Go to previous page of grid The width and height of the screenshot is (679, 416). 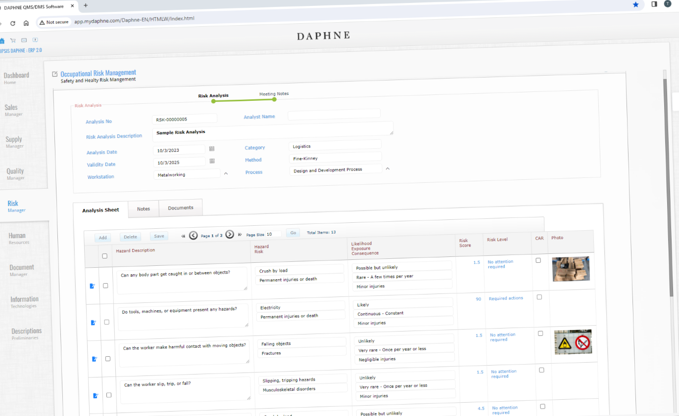[x=193, y=235]
